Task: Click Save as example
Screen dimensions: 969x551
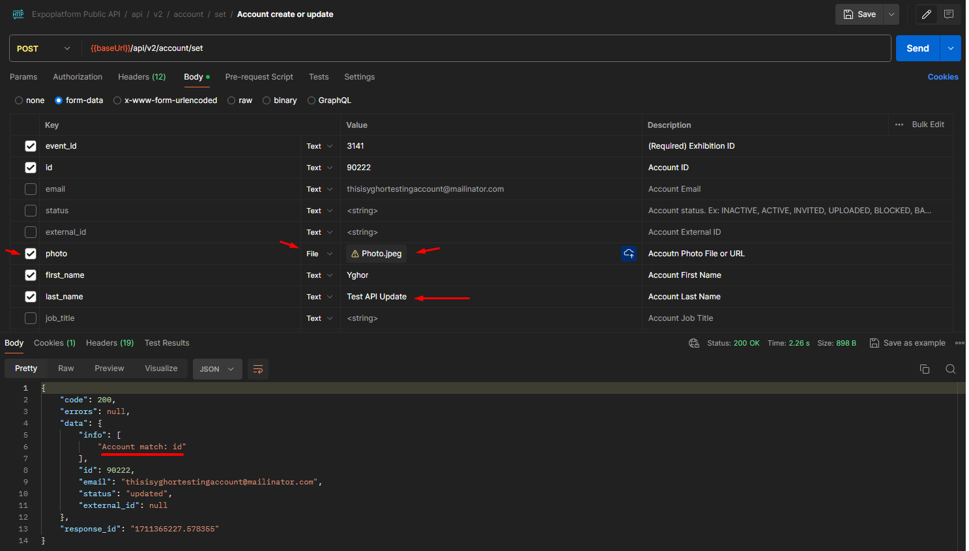Action: (x=907, y=343)
